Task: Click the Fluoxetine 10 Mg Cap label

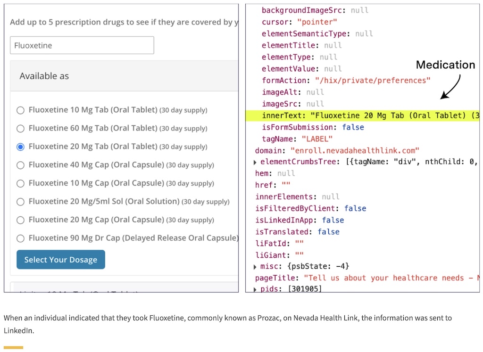Action: pyautogui.click(x=121, y=183)
